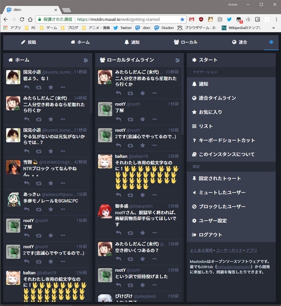Open ローカルタイムライン column settings icon
The height and width of the screenshot is (306, 281).
(x=177, y=60)
